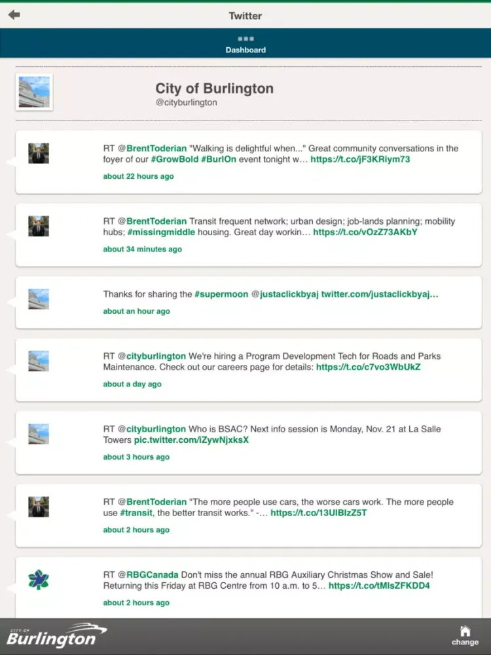Image resolution: width=491 pixels, height=655 pixels.
Task: Select 'about 34 minutes ago' timestamp
Action: (x=142, y=249)
